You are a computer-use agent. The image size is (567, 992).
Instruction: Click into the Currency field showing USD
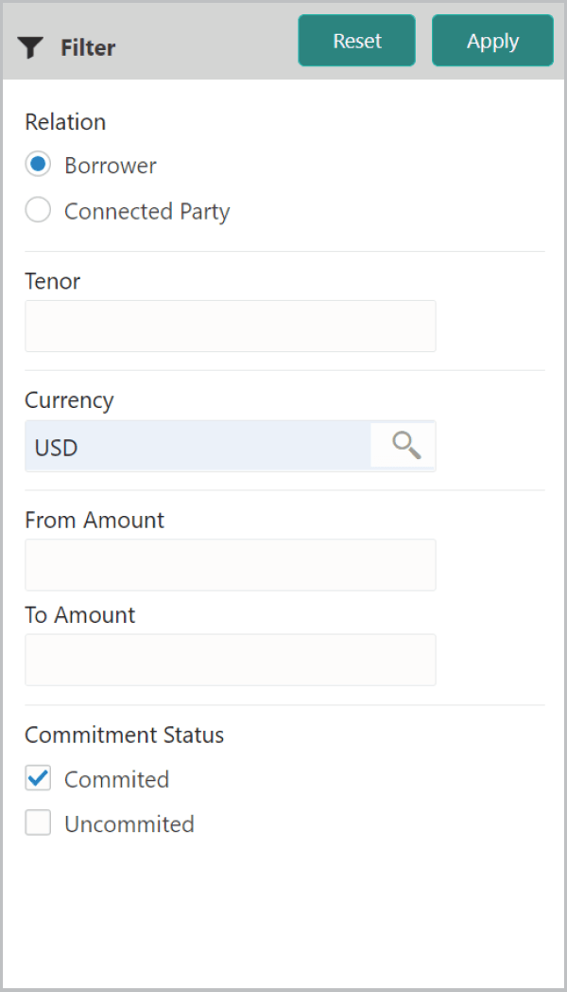point(198,447)
